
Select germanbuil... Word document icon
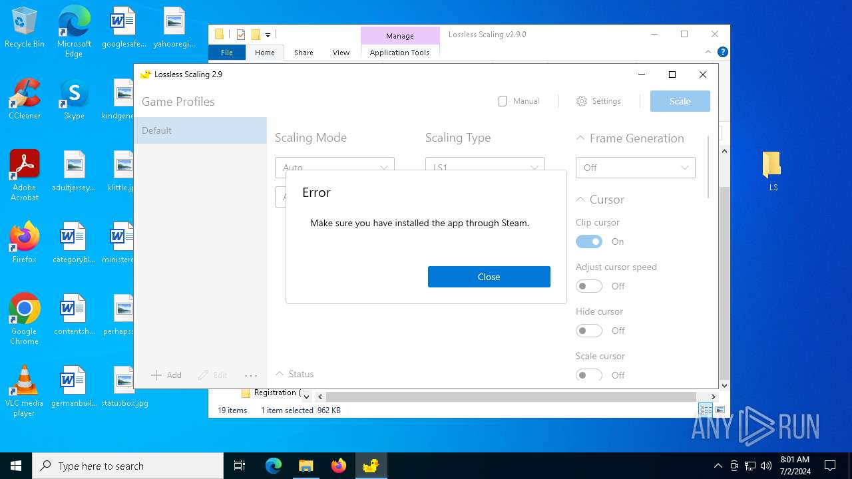tap(74, 387)
